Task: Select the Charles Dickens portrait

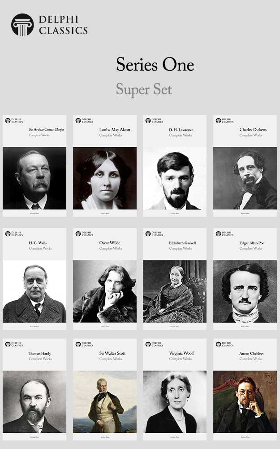Action: pos(245,178)
